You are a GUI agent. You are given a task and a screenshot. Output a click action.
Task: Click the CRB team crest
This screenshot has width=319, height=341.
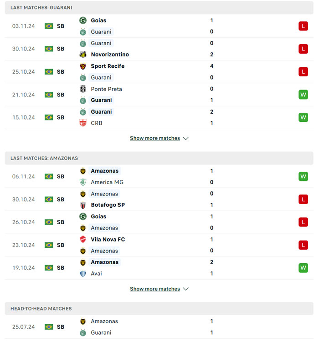tap(83, 123)
